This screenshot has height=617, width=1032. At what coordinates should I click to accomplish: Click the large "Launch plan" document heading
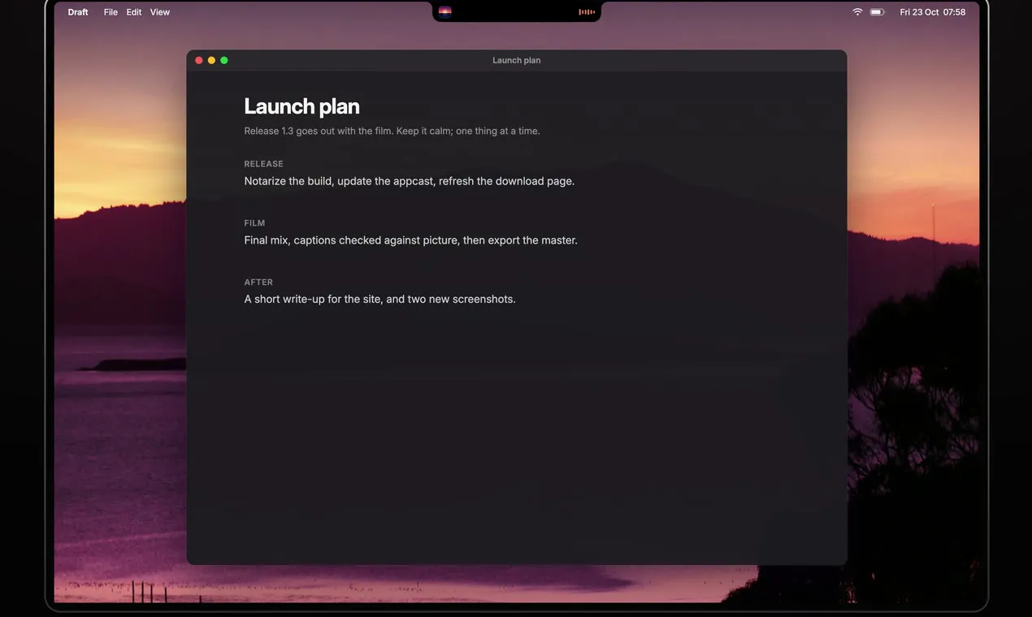click(x=301, y=106)
